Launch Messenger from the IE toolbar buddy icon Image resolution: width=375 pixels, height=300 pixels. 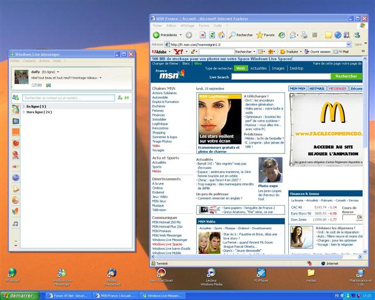click(357, 35)
